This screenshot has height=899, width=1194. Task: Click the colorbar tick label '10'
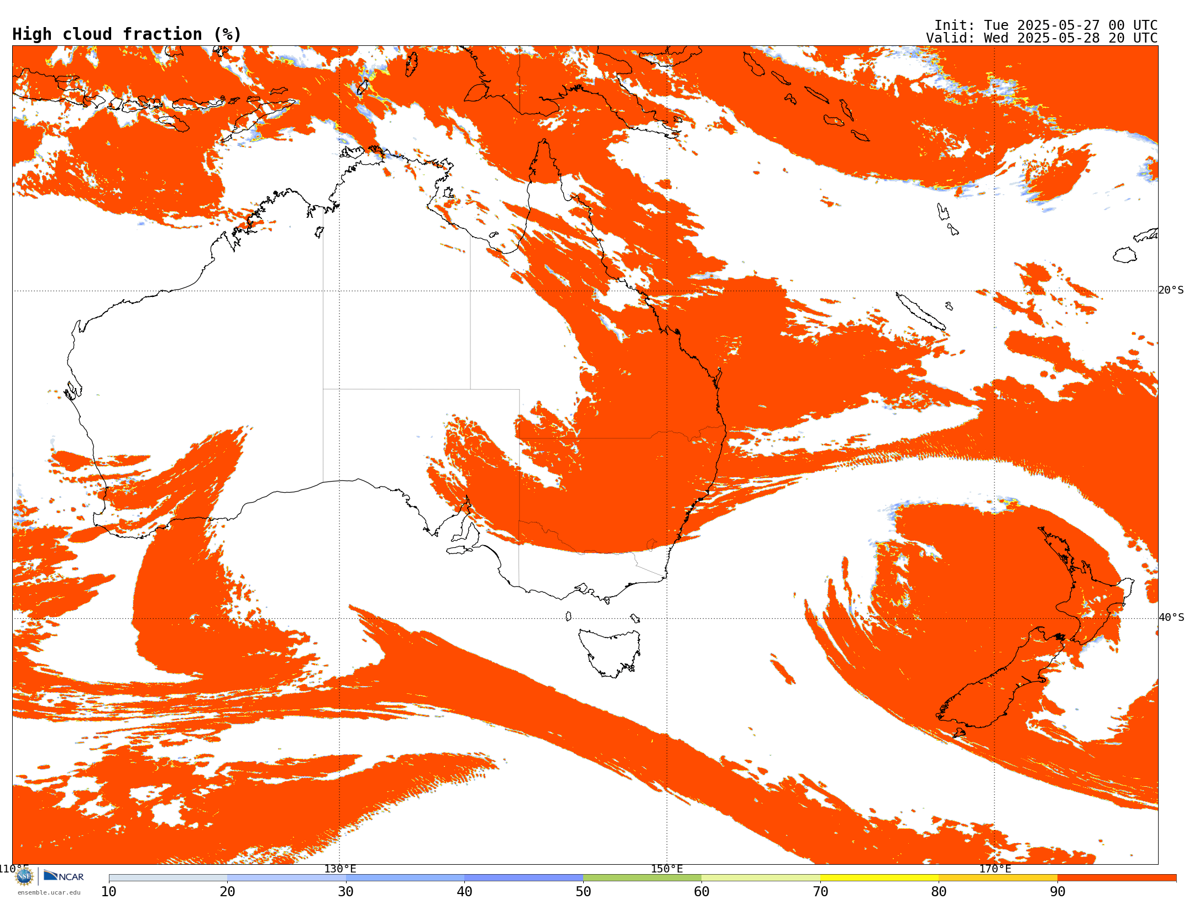click(109, 891)
